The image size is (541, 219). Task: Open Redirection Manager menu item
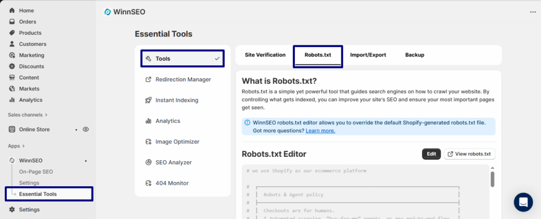click(182, 79)
